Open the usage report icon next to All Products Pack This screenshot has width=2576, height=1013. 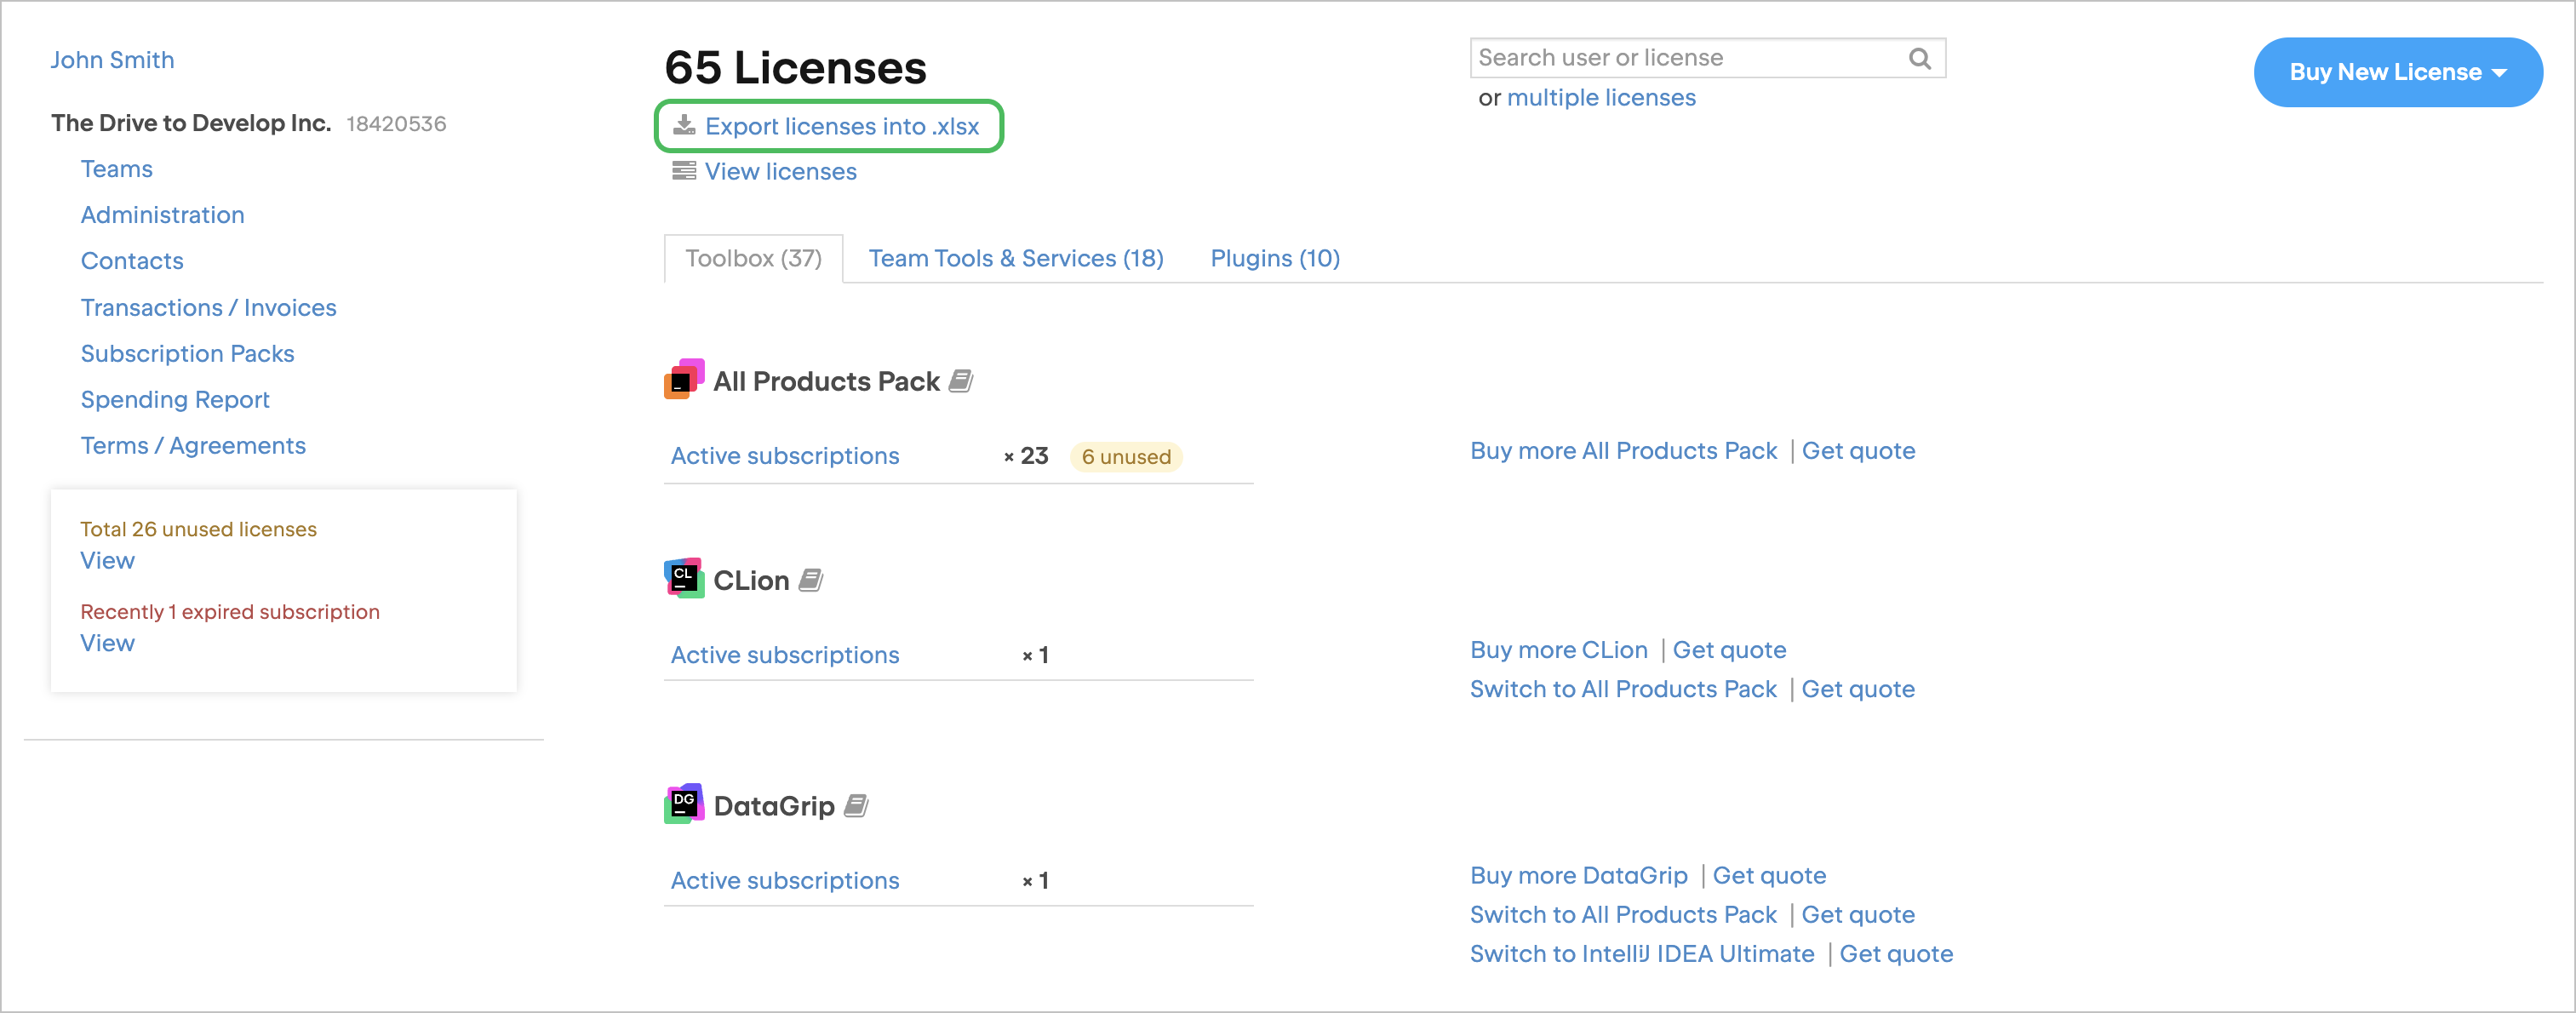[x=962, y=381]
